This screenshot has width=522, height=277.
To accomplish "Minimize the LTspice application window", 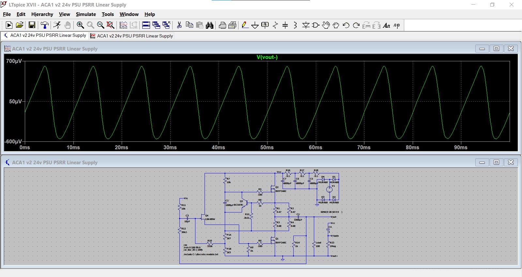I will click(473, 5).
